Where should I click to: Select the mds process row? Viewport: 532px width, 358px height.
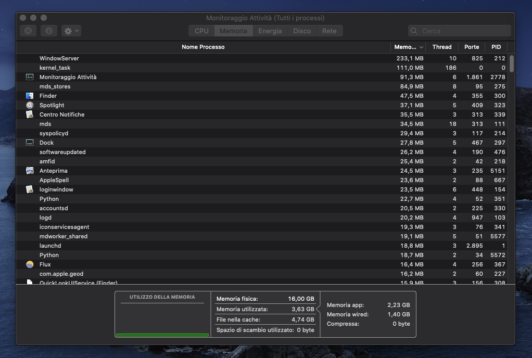pyautogui.click(x=262, y=124)
